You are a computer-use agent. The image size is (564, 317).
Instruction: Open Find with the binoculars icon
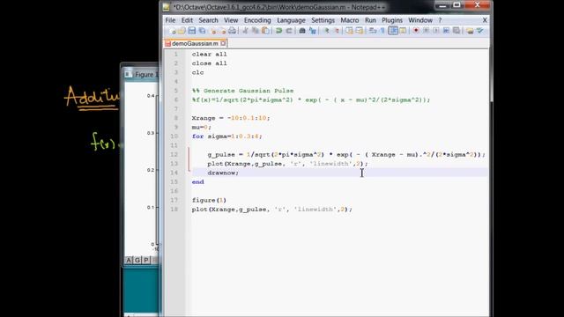(302, 31)
